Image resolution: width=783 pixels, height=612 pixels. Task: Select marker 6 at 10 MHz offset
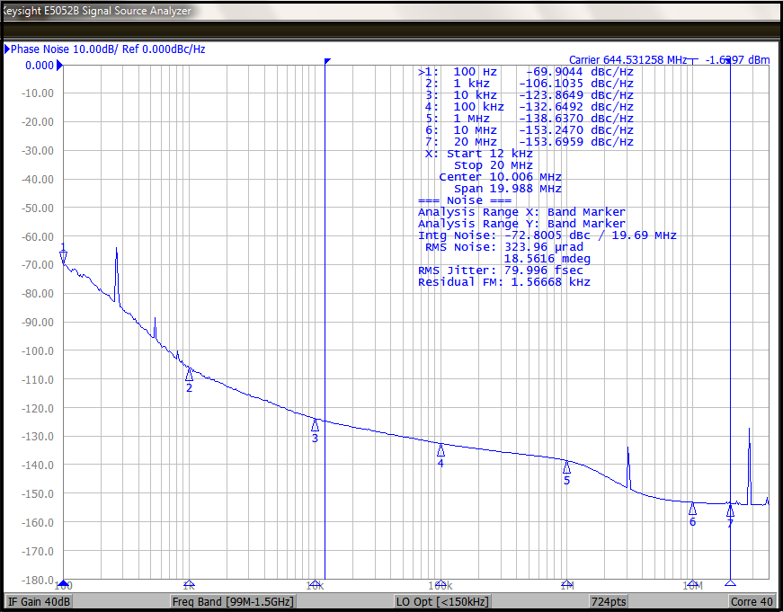[x=692, y=509]
